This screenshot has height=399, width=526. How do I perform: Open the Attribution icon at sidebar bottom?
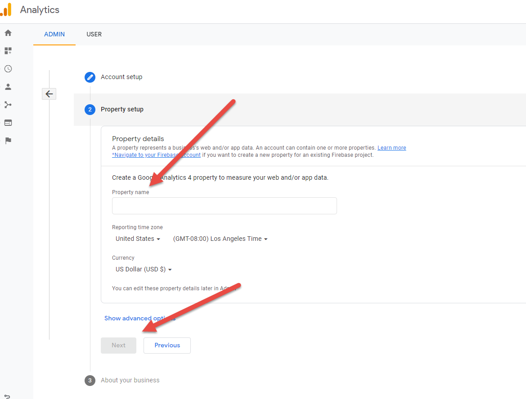[7, 396]
